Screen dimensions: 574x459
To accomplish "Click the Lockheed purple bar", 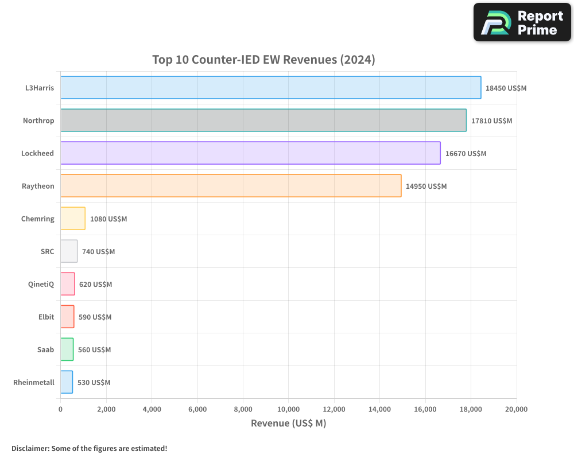I will pos(250,153).
